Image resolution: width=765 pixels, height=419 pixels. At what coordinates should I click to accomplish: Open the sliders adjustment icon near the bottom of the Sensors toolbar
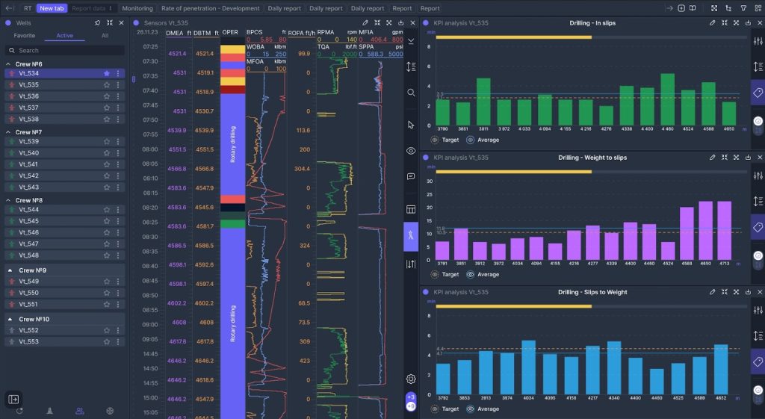(x=411, y=264)
